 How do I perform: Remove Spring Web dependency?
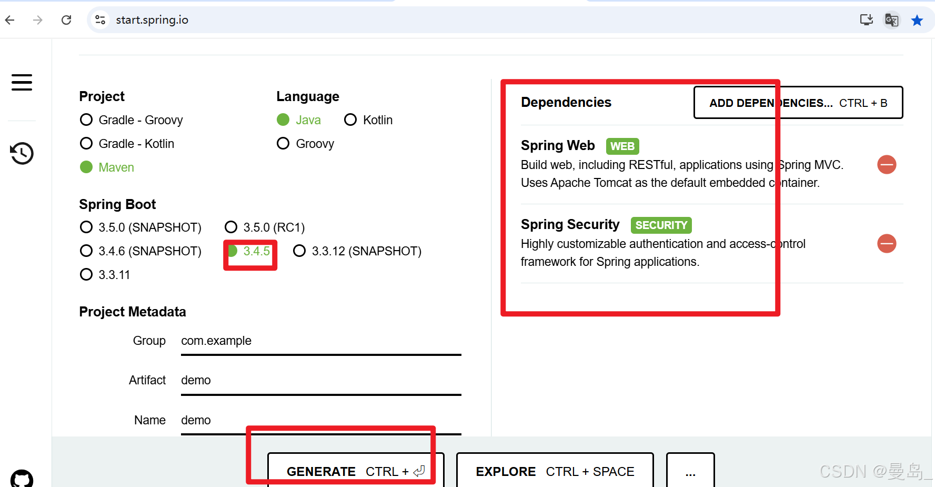click(887, 165)
